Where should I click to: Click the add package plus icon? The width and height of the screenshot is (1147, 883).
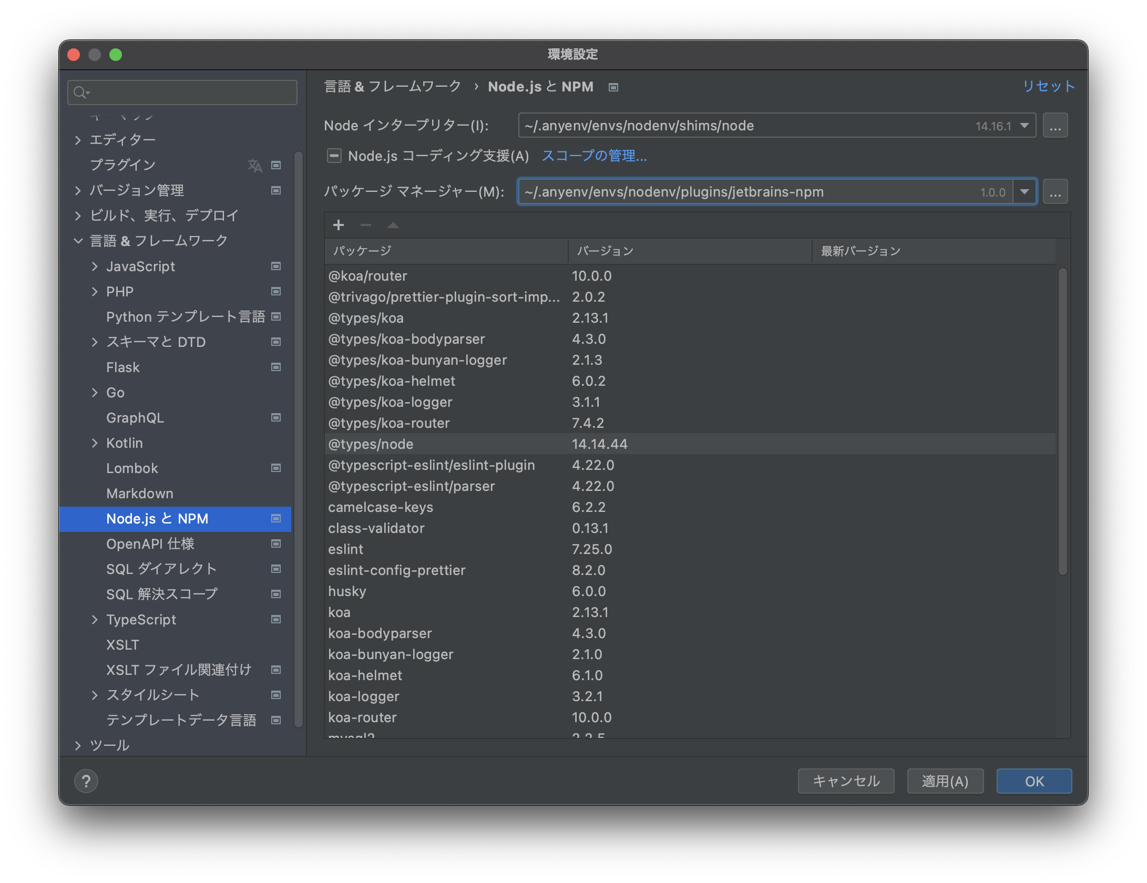click(x=338, y=225)
